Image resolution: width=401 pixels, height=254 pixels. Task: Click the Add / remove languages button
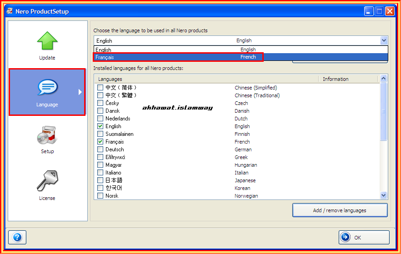(340, 210)
